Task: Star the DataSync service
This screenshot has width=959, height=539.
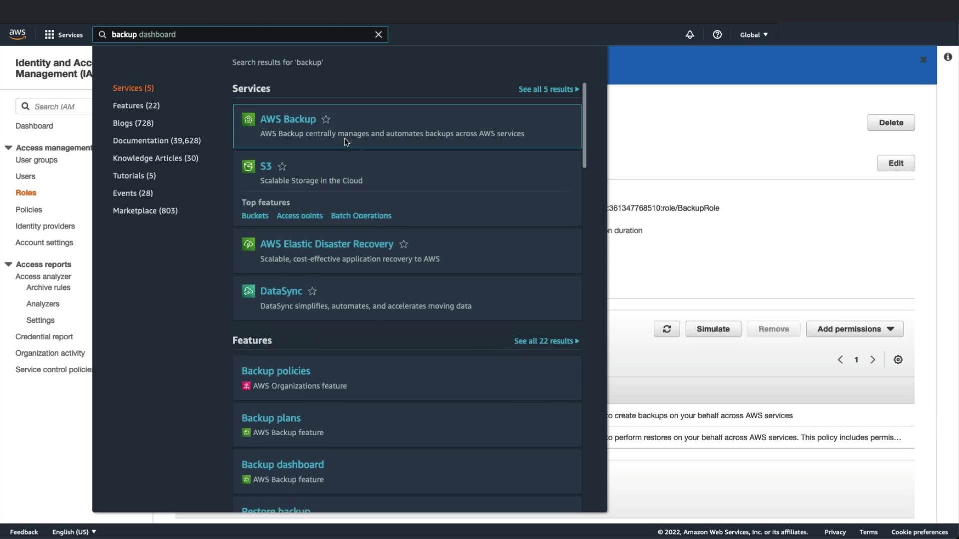Action: pos(312,291)
